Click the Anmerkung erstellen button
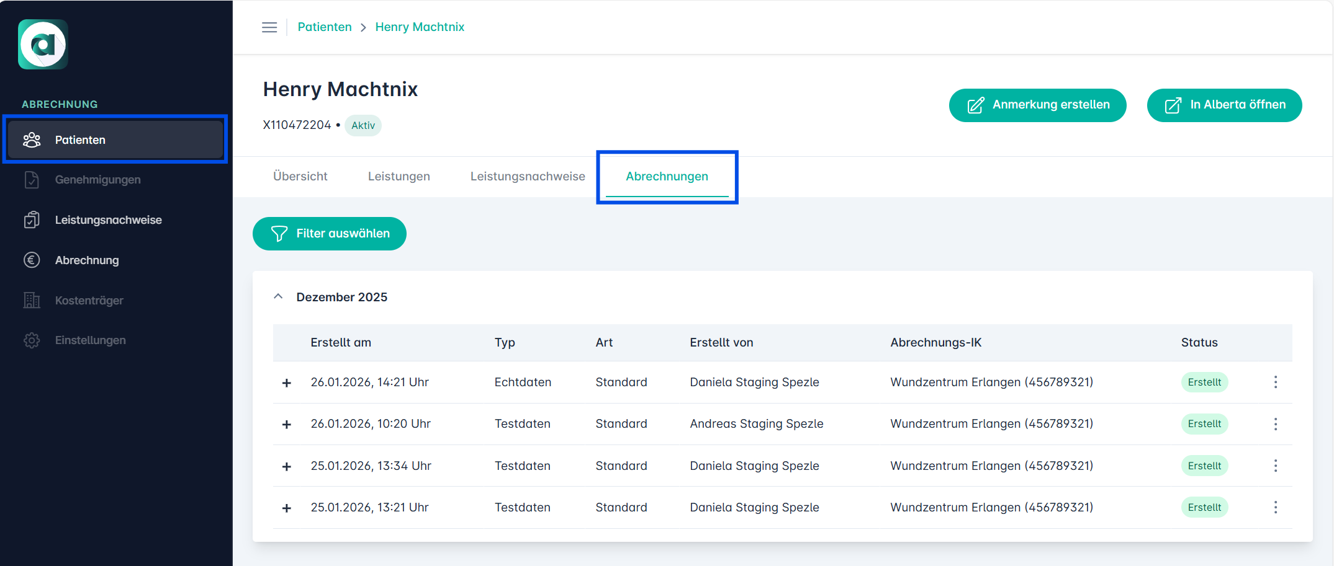The image size is (1334, 566). pyautogui.click(x=1037, y=105)
